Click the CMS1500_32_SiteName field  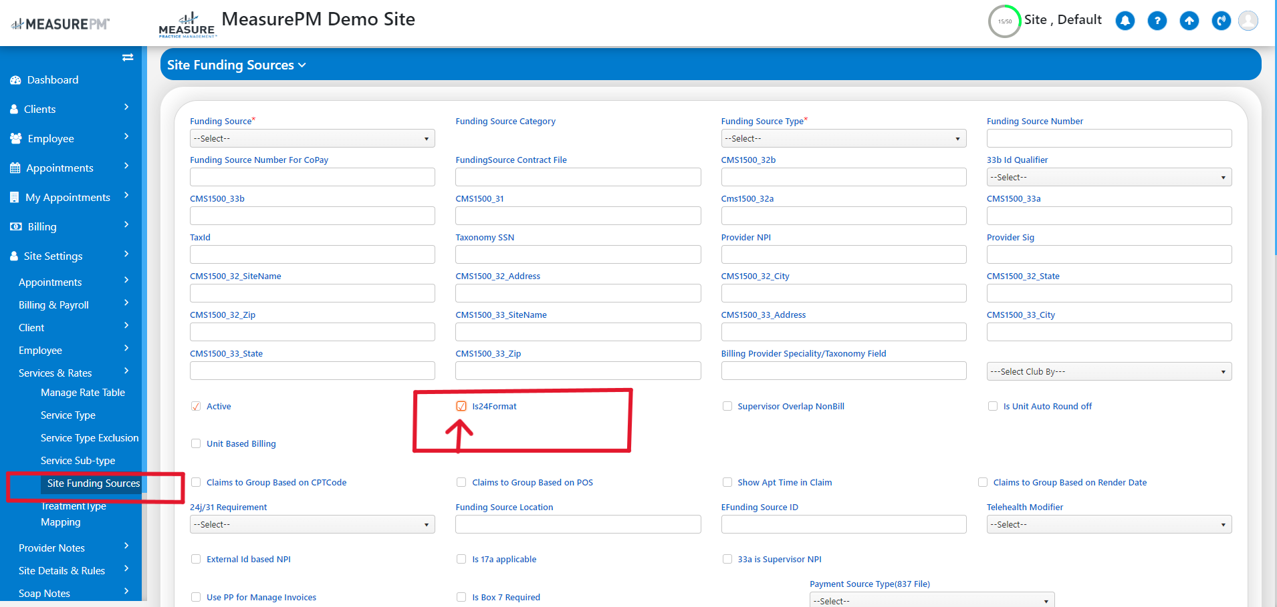(x=312, y=293)
